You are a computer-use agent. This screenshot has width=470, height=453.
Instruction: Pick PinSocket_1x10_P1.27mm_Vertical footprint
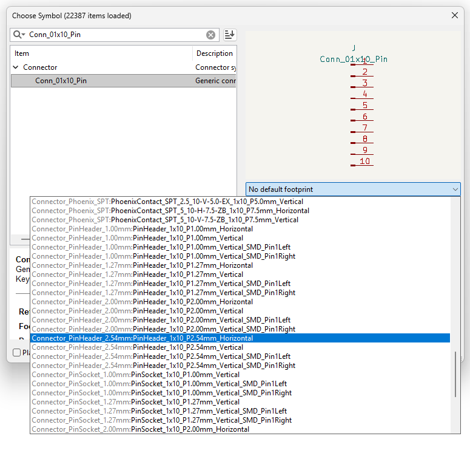click(x=185, y=402)
